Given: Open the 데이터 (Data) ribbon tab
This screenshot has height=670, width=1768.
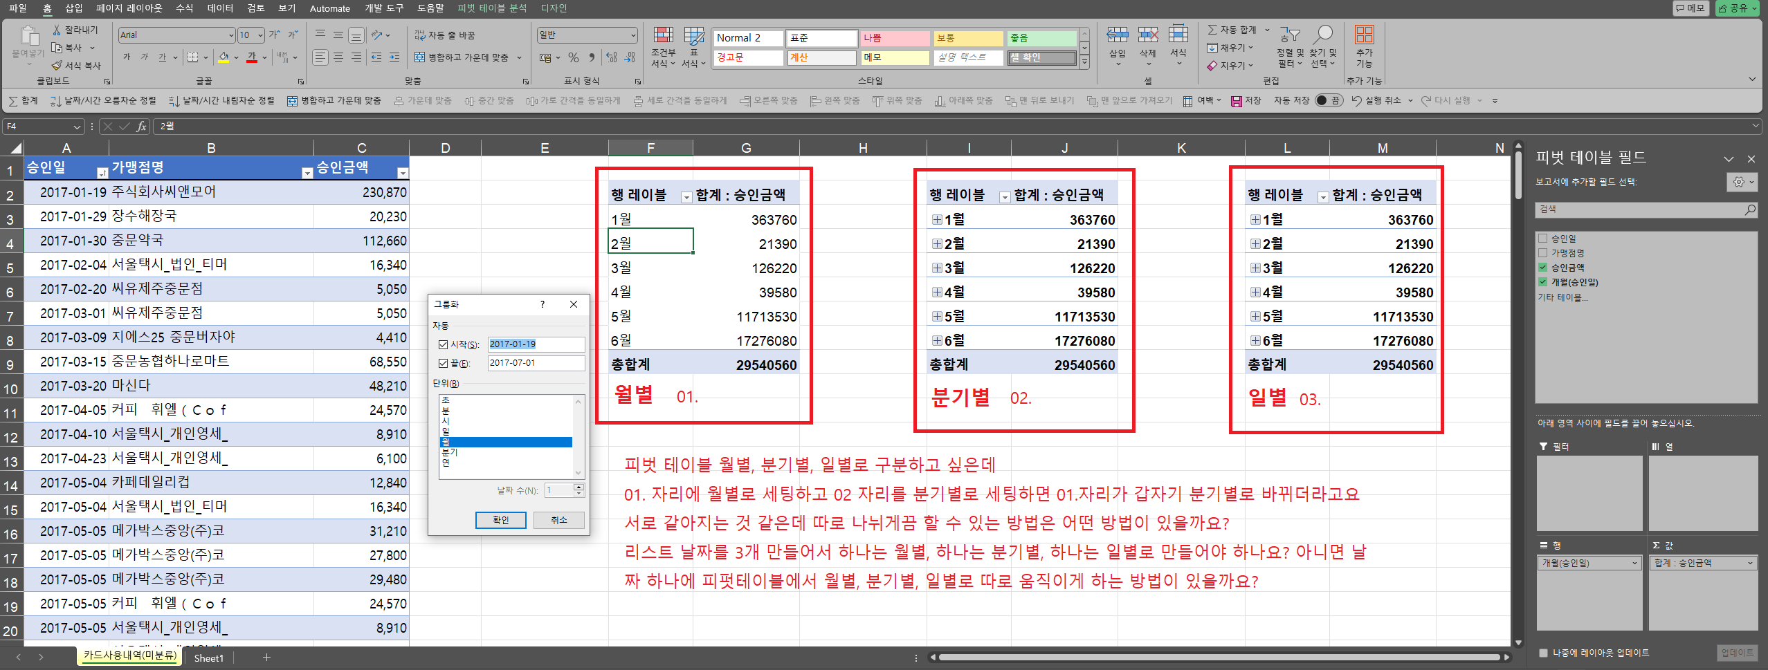Looking at the screenshot, I should [x=221, y=8].
